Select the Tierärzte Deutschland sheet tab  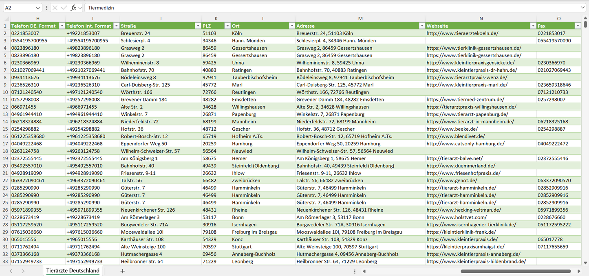[73, 271]
